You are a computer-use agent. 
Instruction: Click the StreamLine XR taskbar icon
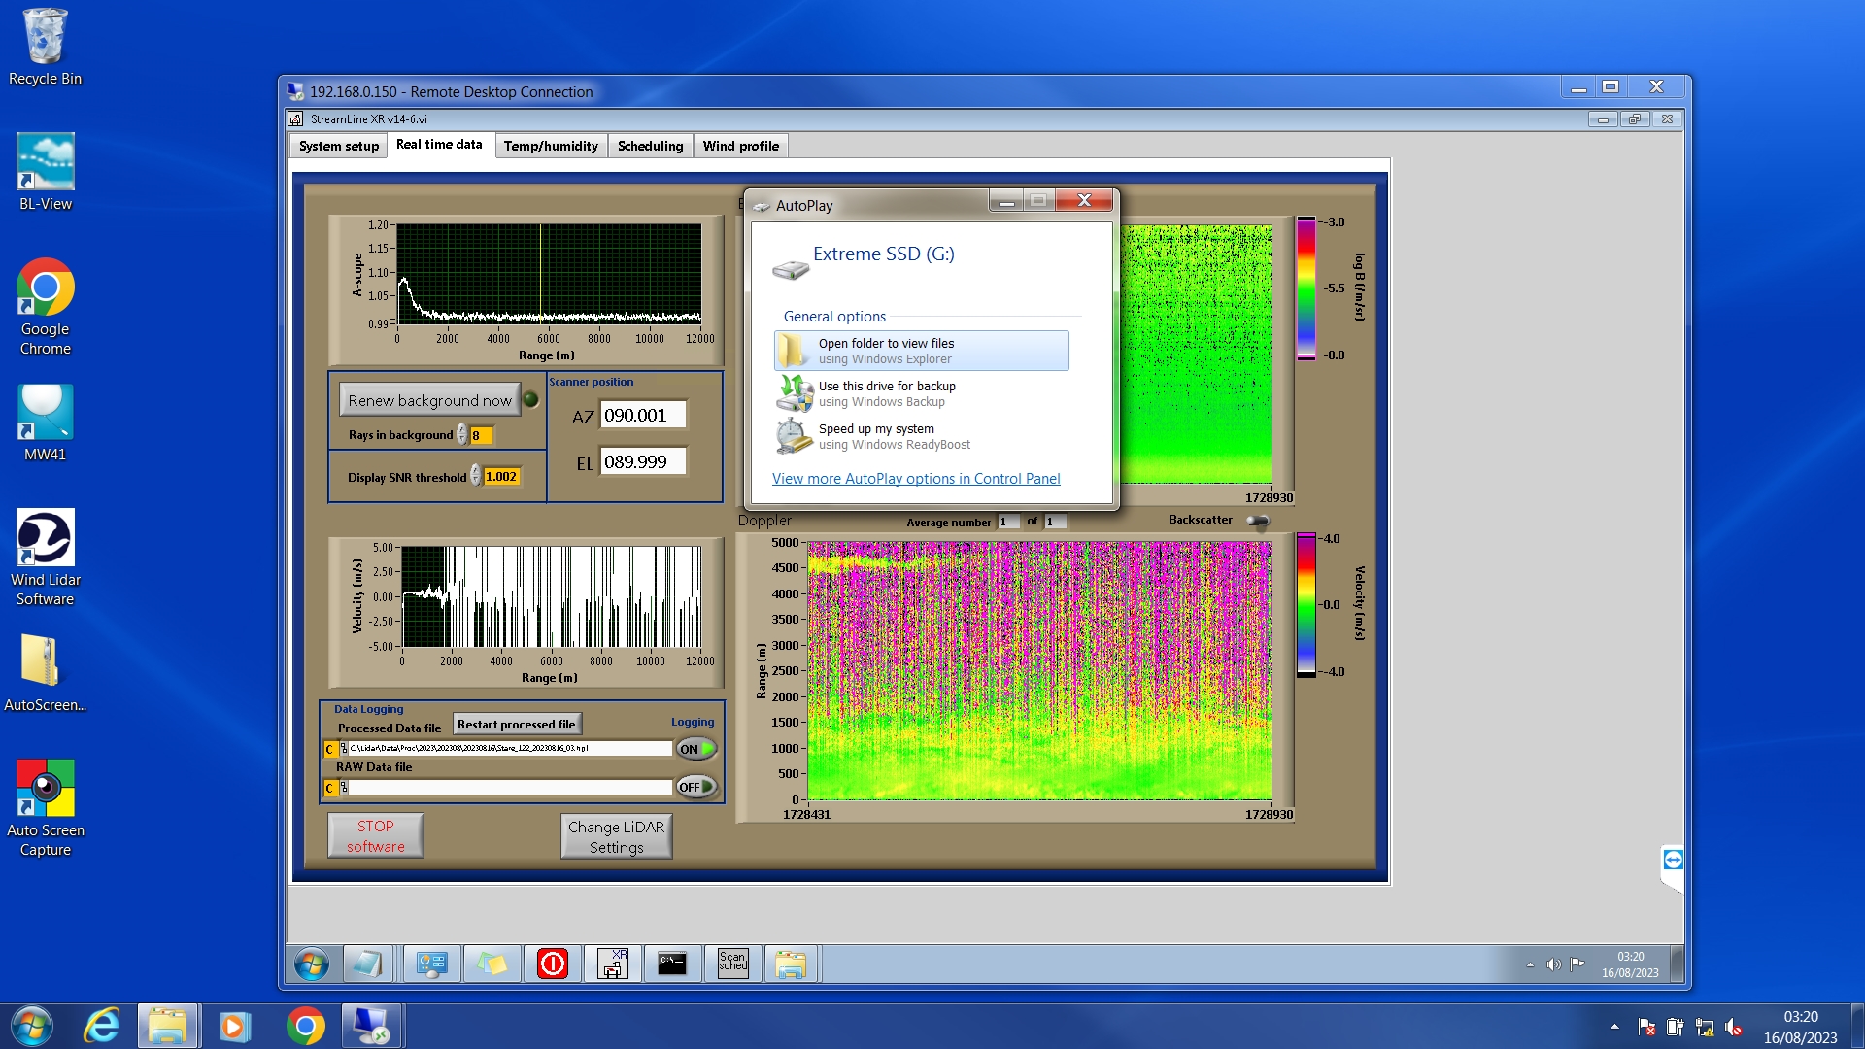point(612,964)
